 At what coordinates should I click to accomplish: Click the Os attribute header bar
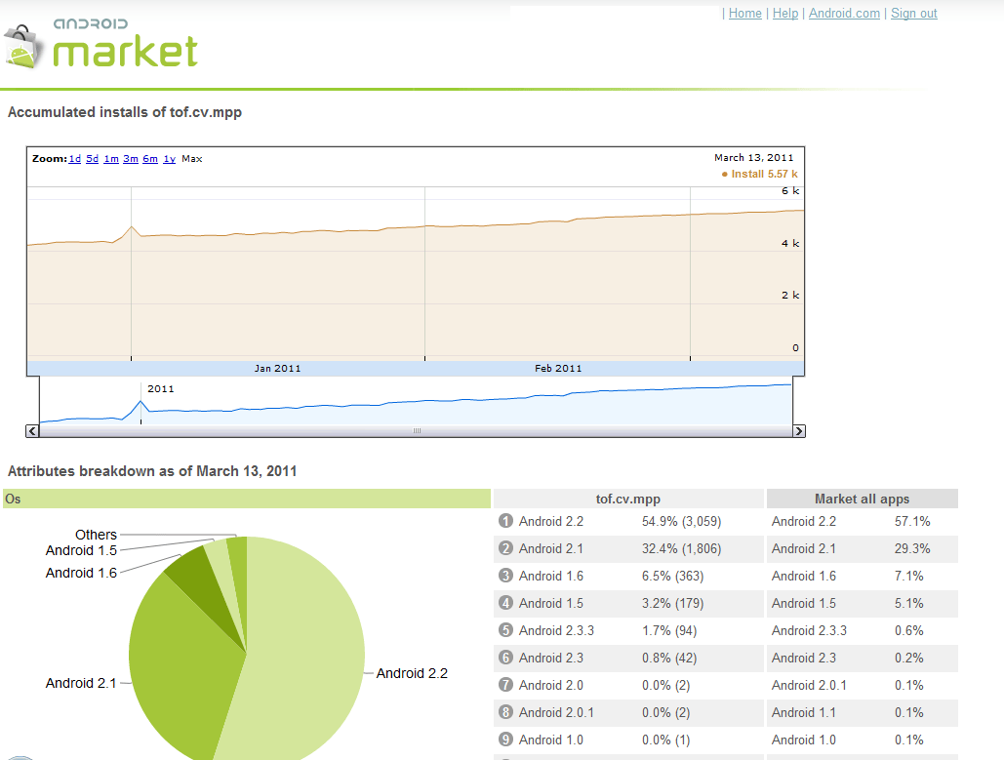coord(247,499)
